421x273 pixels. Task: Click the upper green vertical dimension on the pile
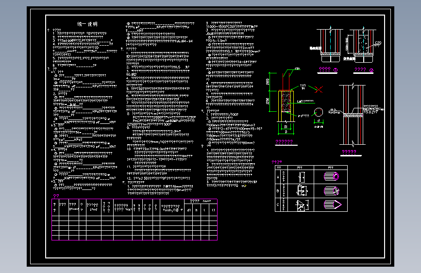tap(269, 82)
